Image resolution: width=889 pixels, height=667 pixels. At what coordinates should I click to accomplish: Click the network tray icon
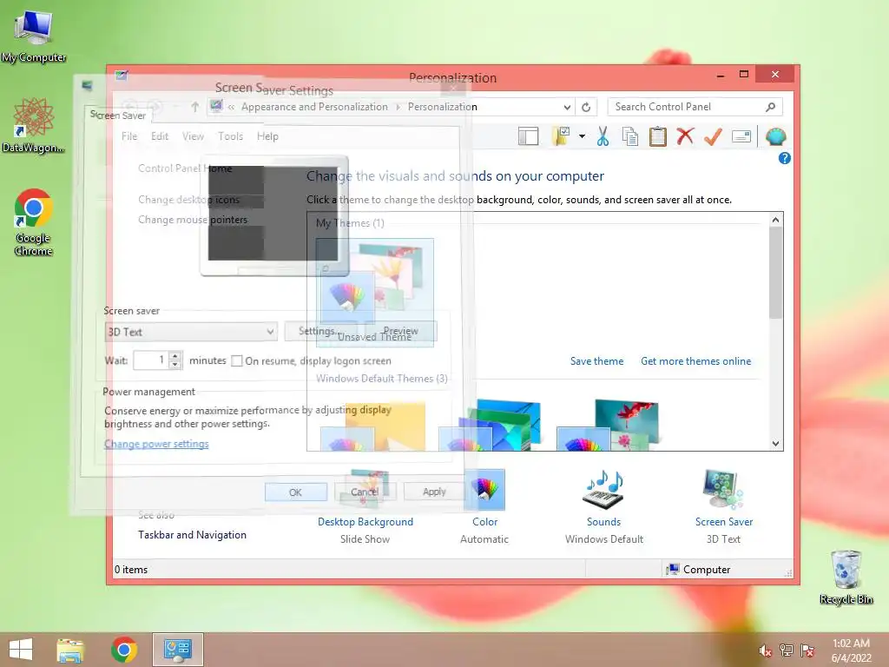pyautogui.click(x=786, y=650)
